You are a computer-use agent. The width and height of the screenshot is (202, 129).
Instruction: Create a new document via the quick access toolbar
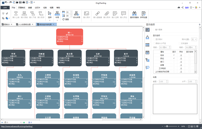click(x=14, y=2)
